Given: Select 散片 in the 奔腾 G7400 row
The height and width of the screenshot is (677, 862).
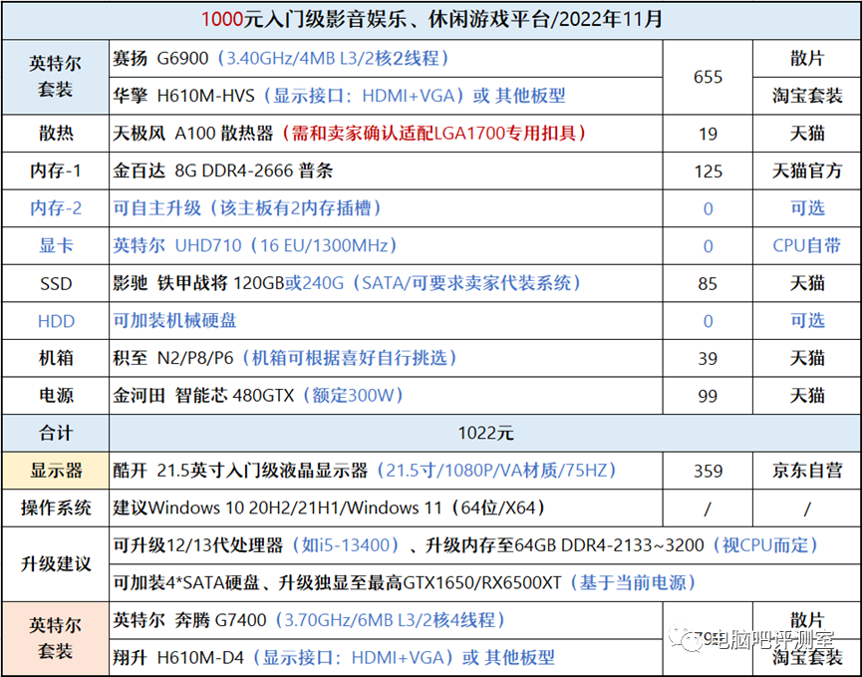Looking at the screenshot, I should coord(806,620).
